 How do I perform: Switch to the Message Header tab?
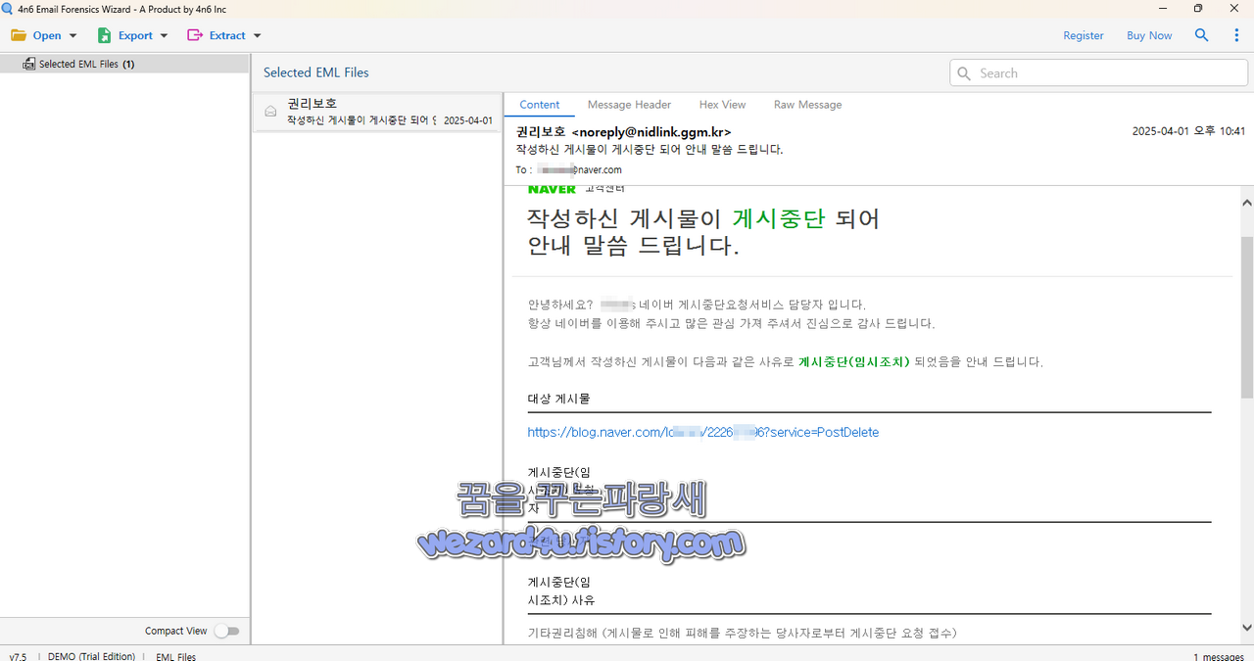tap(629, 105)
